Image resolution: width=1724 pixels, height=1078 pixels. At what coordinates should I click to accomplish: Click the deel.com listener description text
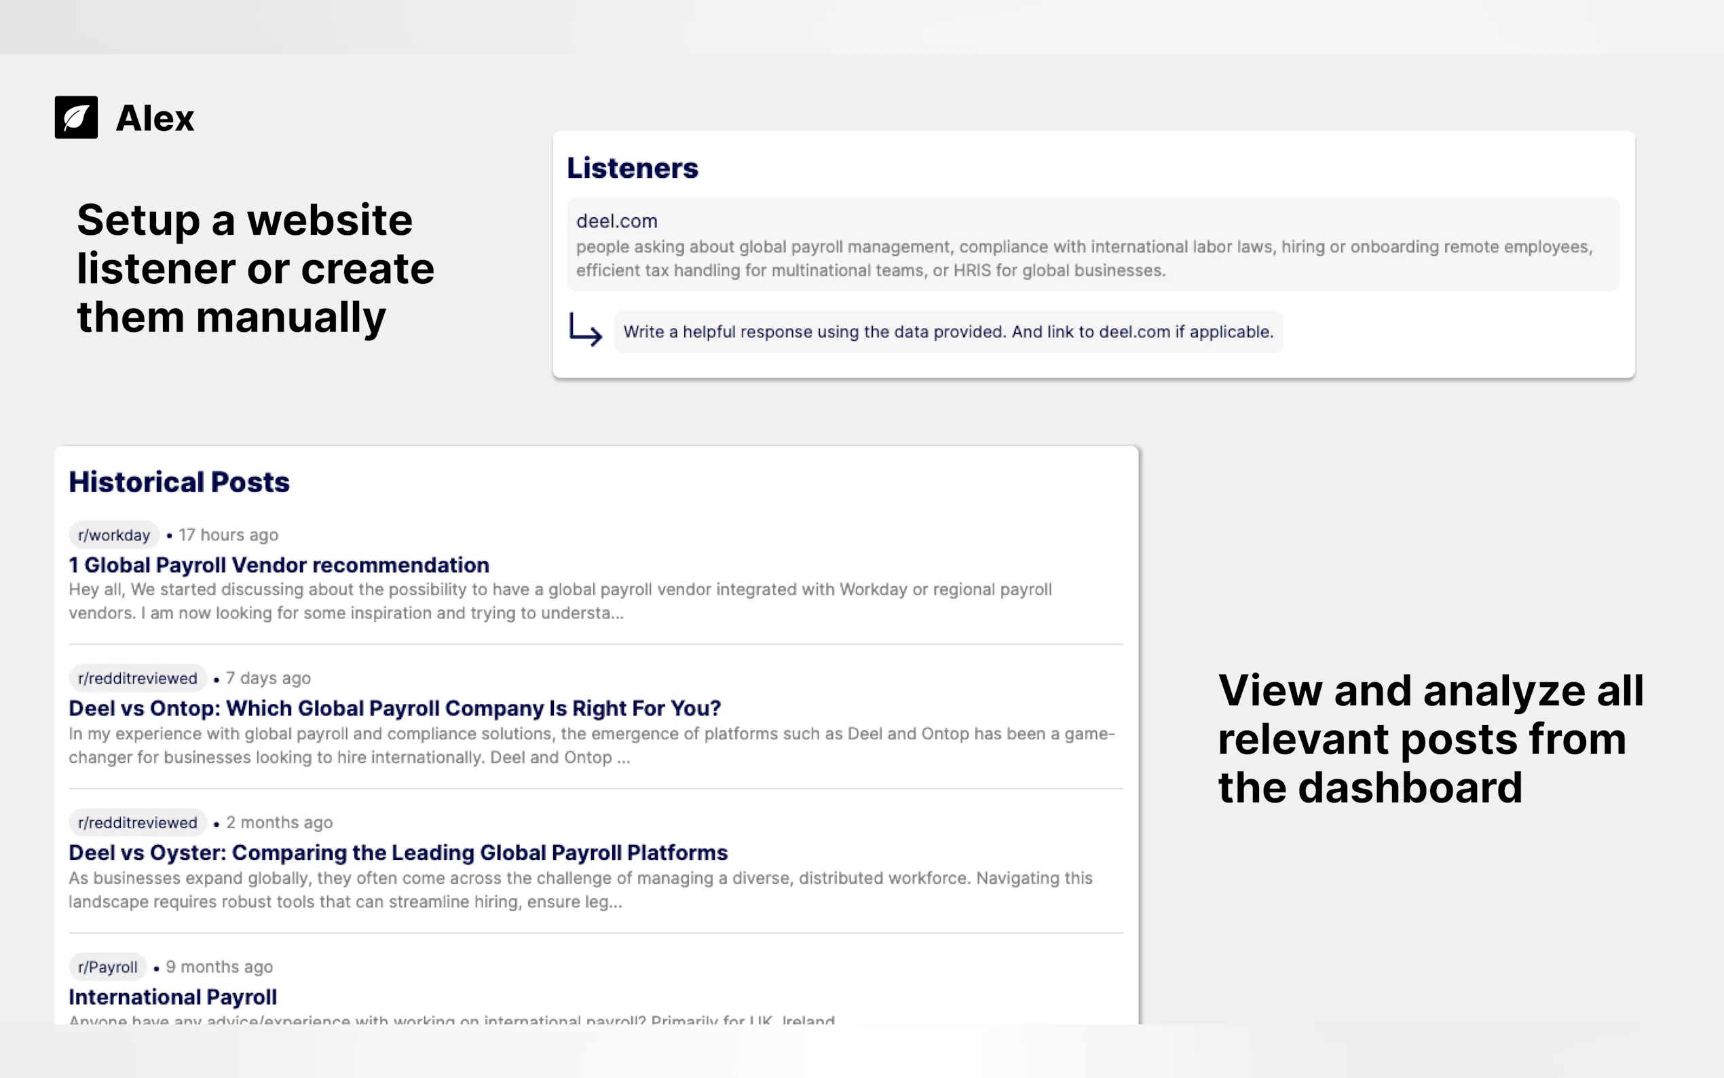click(1083, 258)
